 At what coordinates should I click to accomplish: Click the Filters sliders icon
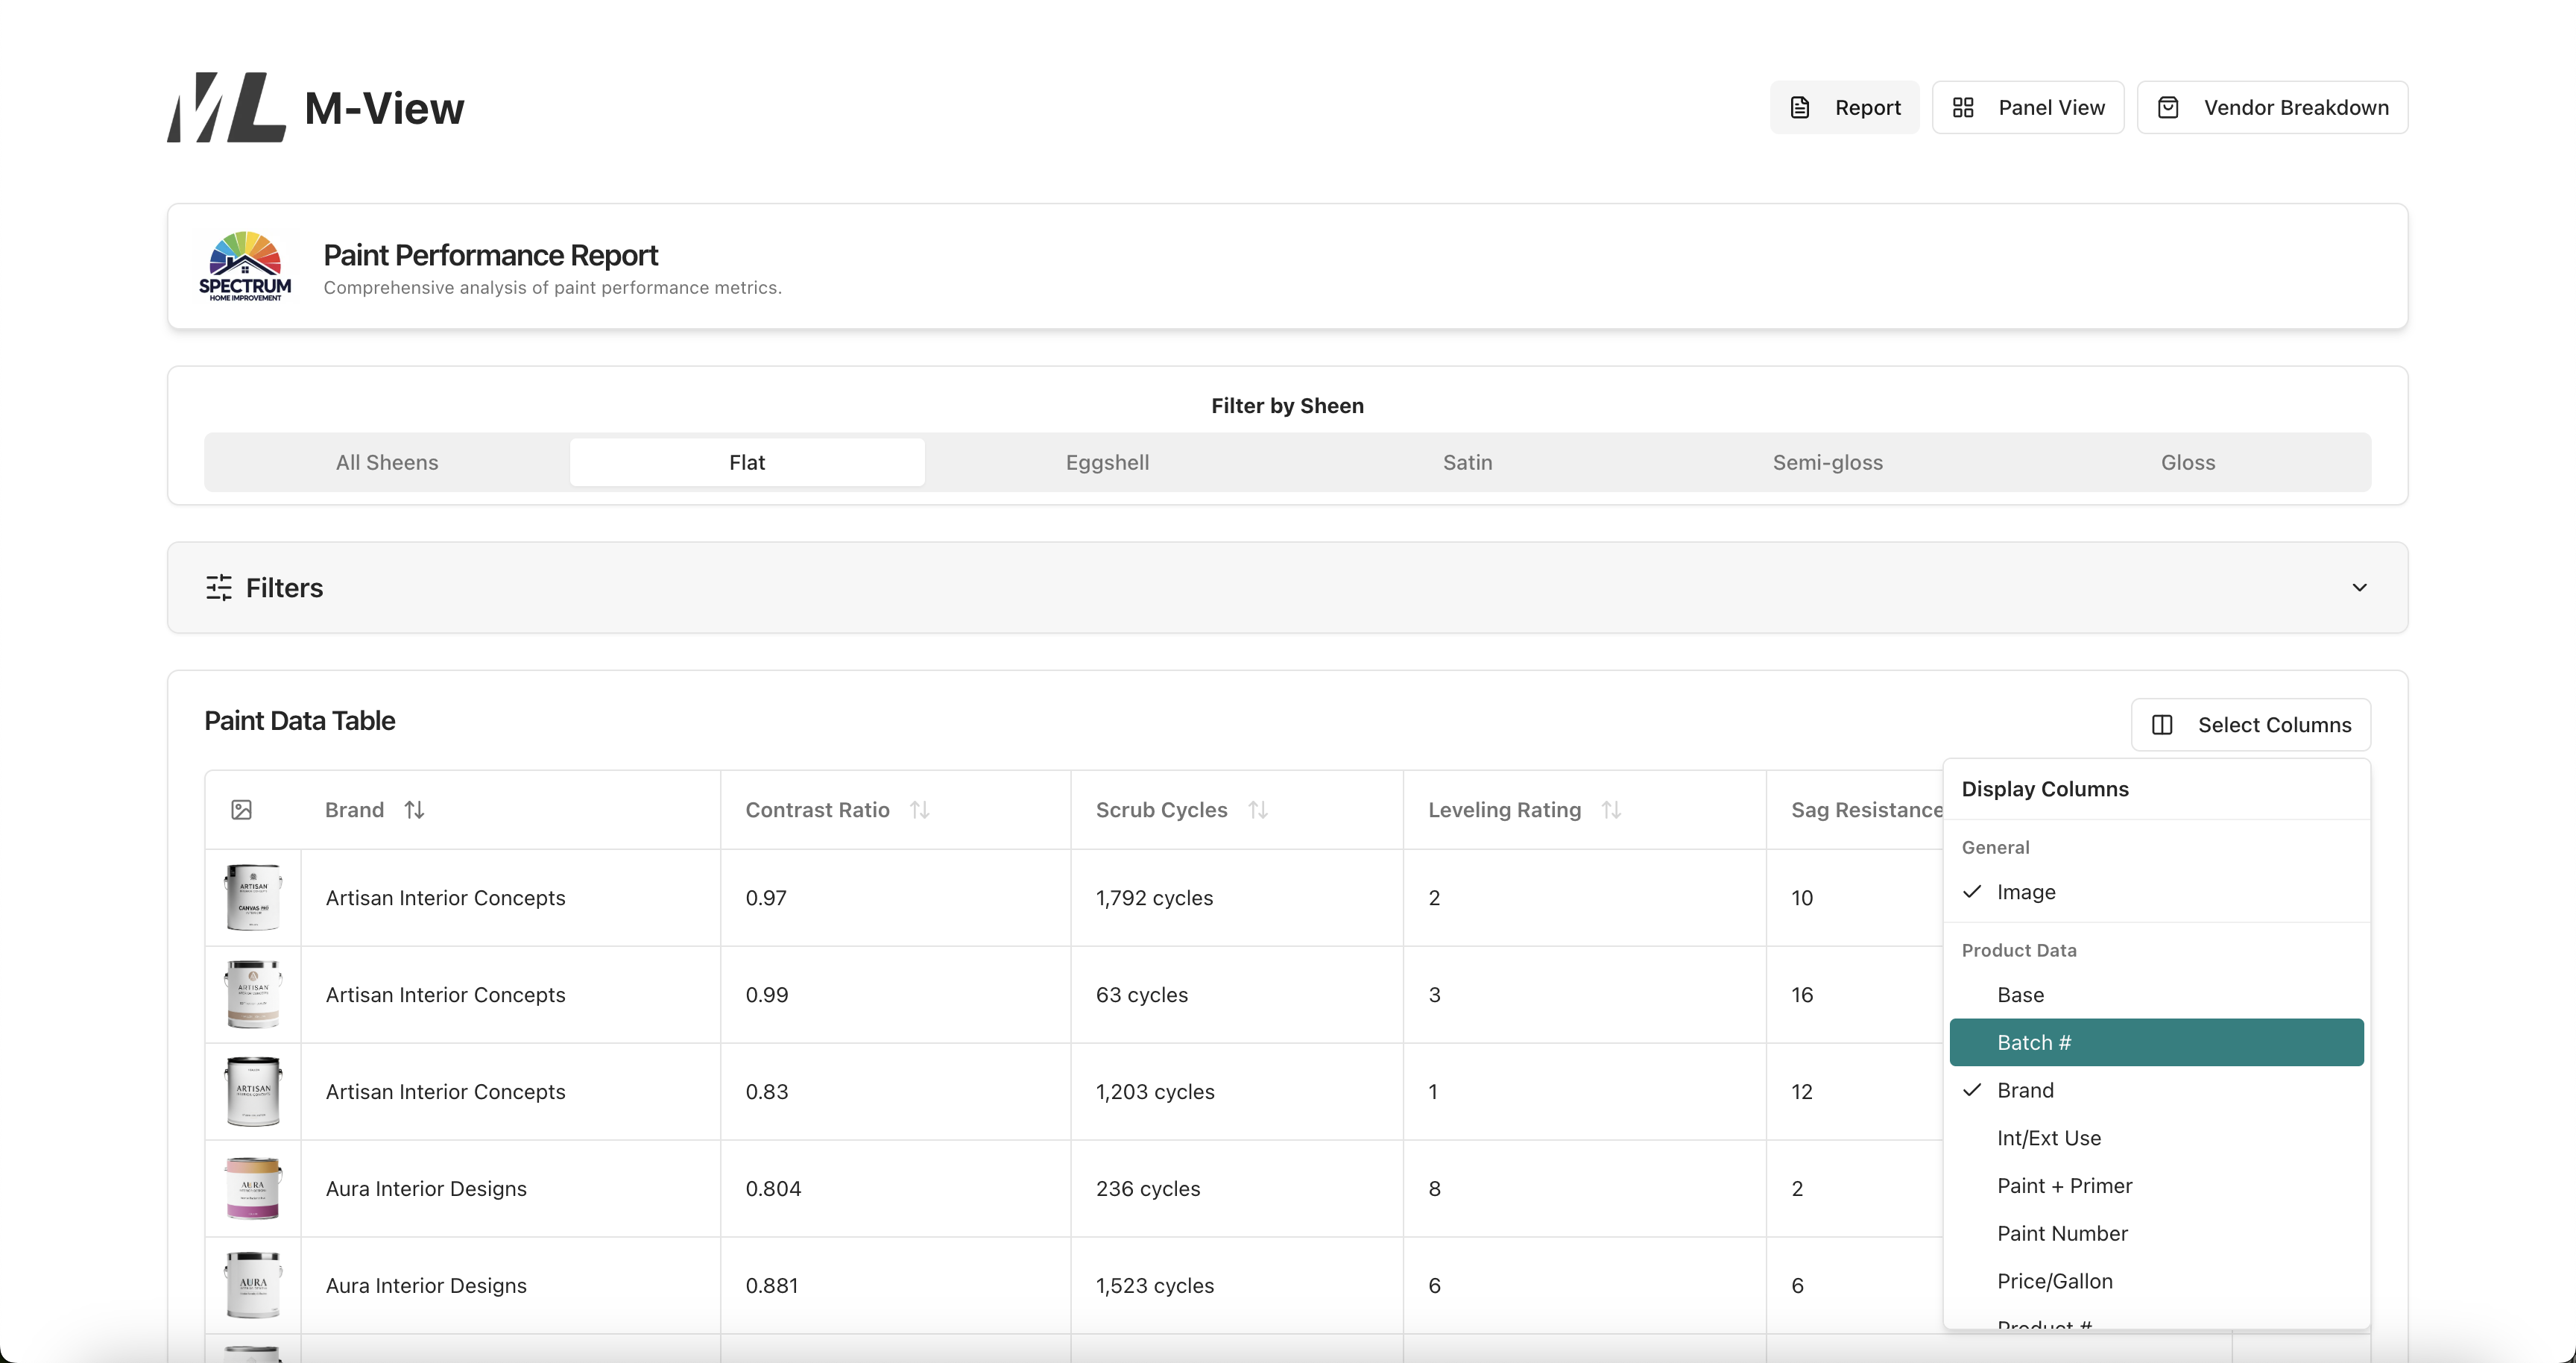tap(219, 587)
